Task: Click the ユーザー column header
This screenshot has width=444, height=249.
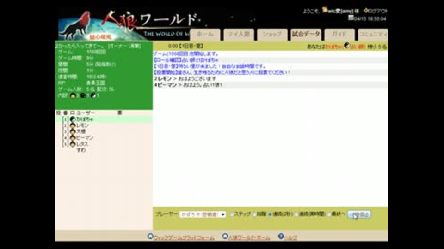Action: 86,113
